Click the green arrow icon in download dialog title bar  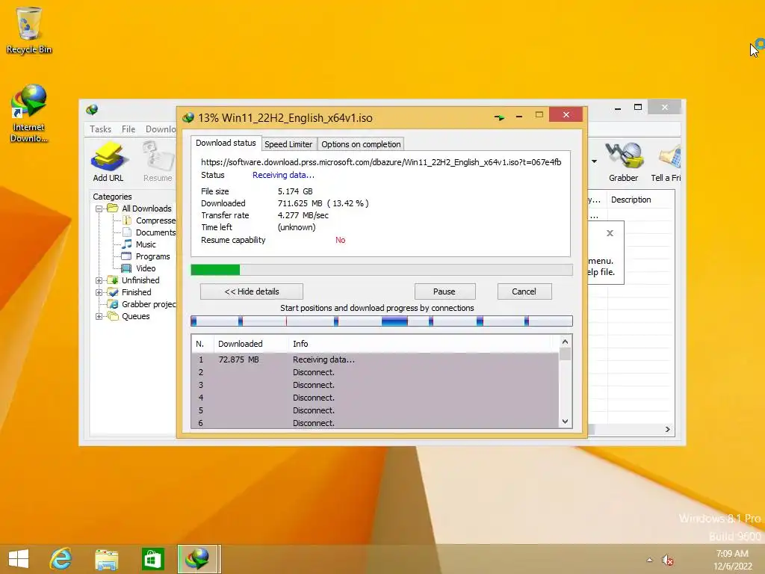[498, 117]
